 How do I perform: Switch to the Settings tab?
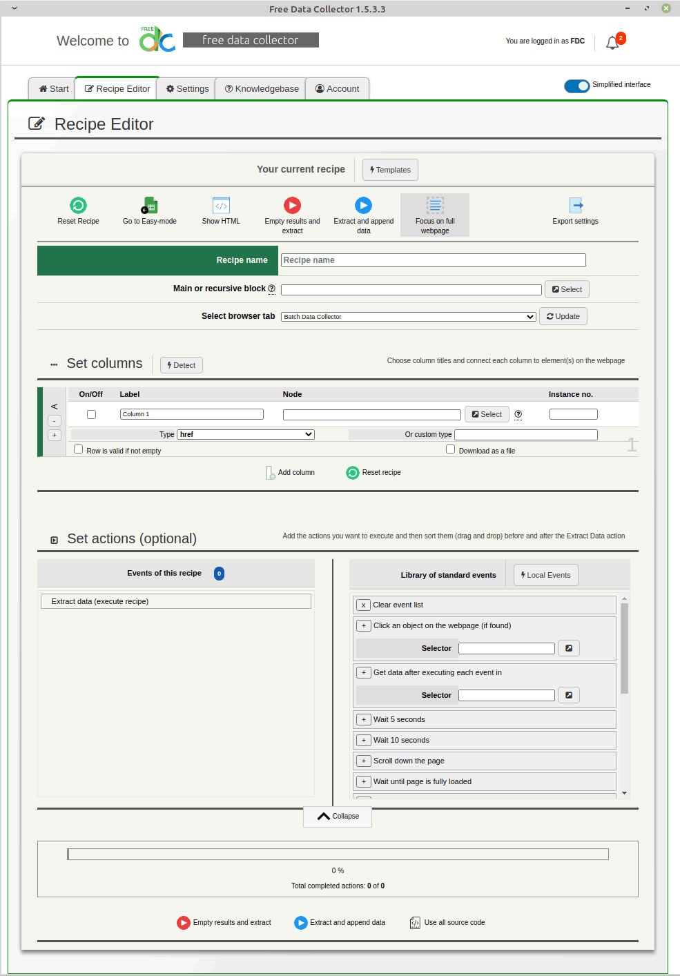[187, 89]
